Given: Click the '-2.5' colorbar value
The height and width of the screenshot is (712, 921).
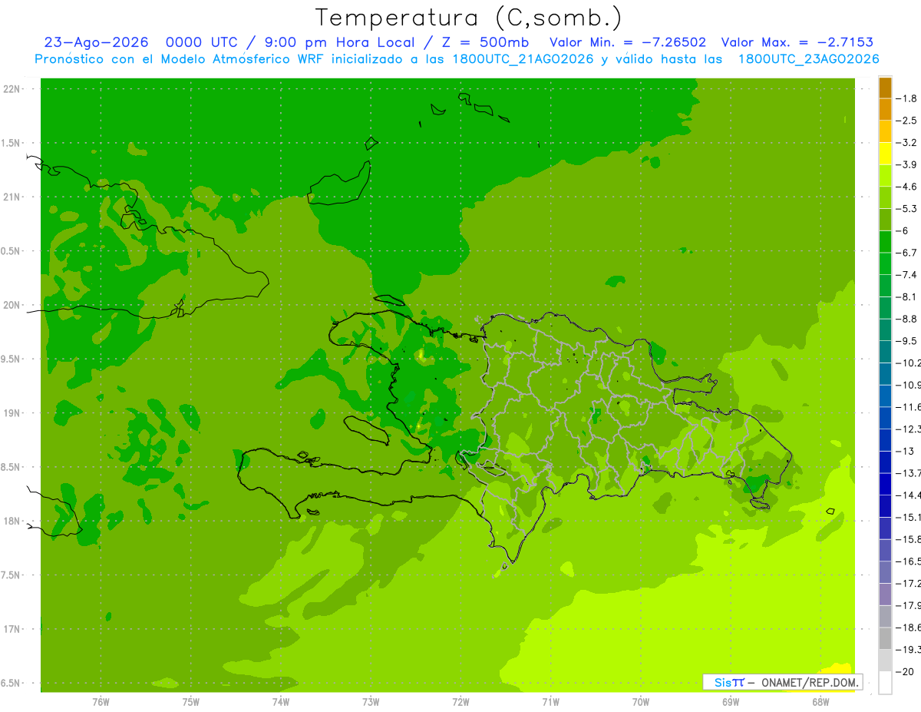Looking at the screenshot, I should [907, 121].
